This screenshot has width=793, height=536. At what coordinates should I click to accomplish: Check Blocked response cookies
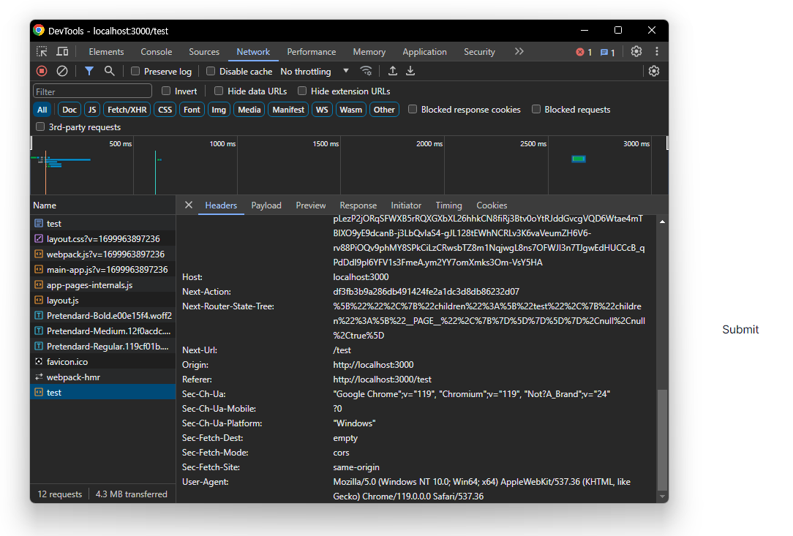coord(413,109)
